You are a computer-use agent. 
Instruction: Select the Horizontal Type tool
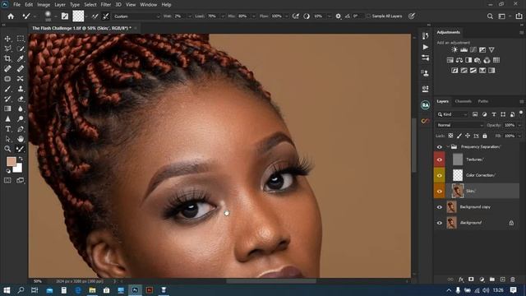point(7,129)
